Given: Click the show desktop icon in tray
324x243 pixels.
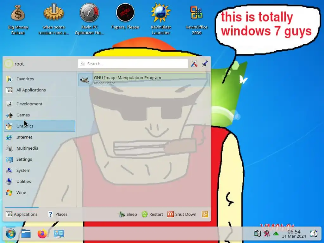Looking at the screenshot, I should coord(314,234).
